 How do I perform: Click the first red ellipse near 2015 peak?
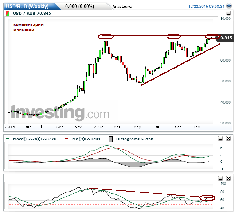click(106, 36)
